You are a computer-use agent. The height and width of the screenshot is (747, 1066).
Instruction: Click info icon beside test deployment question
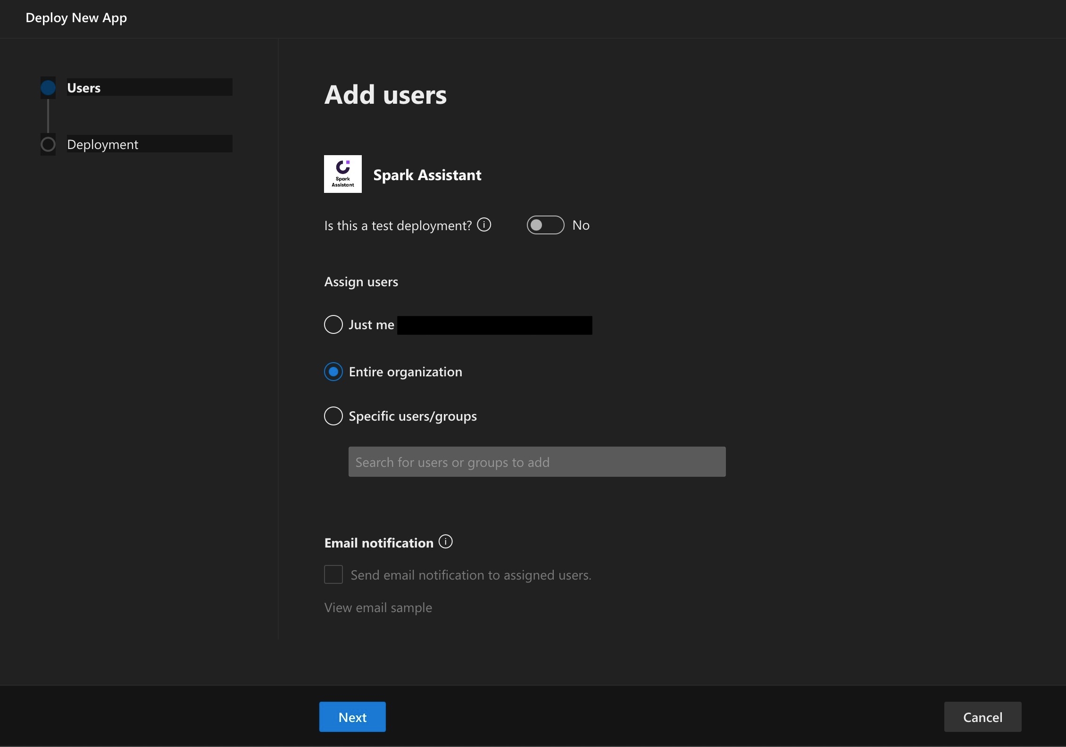[484, 225]
